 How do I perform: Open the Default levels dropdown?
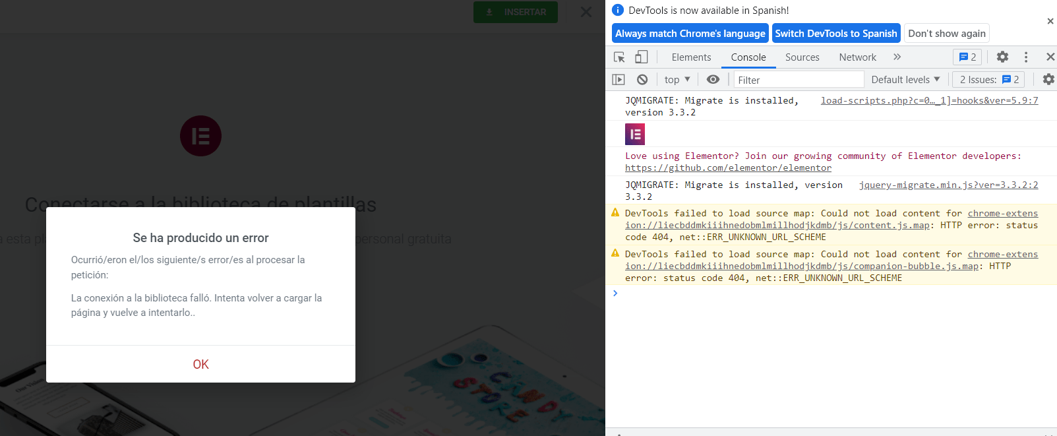coord(905,79)
